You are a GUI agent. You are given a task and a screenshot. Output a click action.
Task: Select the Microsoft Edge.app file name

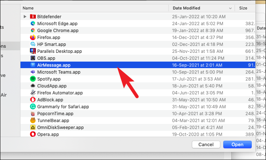(57, 24)
